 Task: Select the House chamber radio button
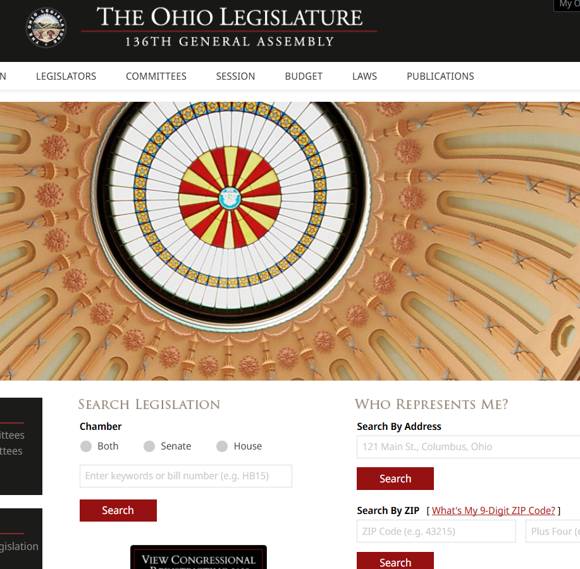click(222, 446)
